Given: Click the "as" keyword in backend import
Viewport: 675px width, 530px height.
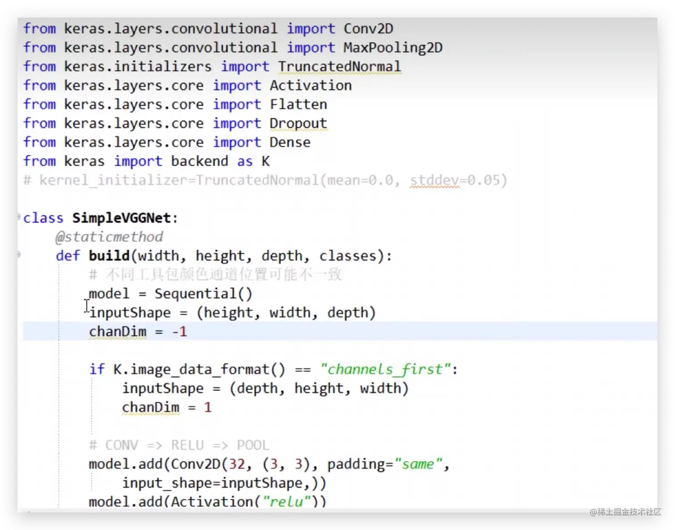Looking at the screenshot, I should pos(245,162).
